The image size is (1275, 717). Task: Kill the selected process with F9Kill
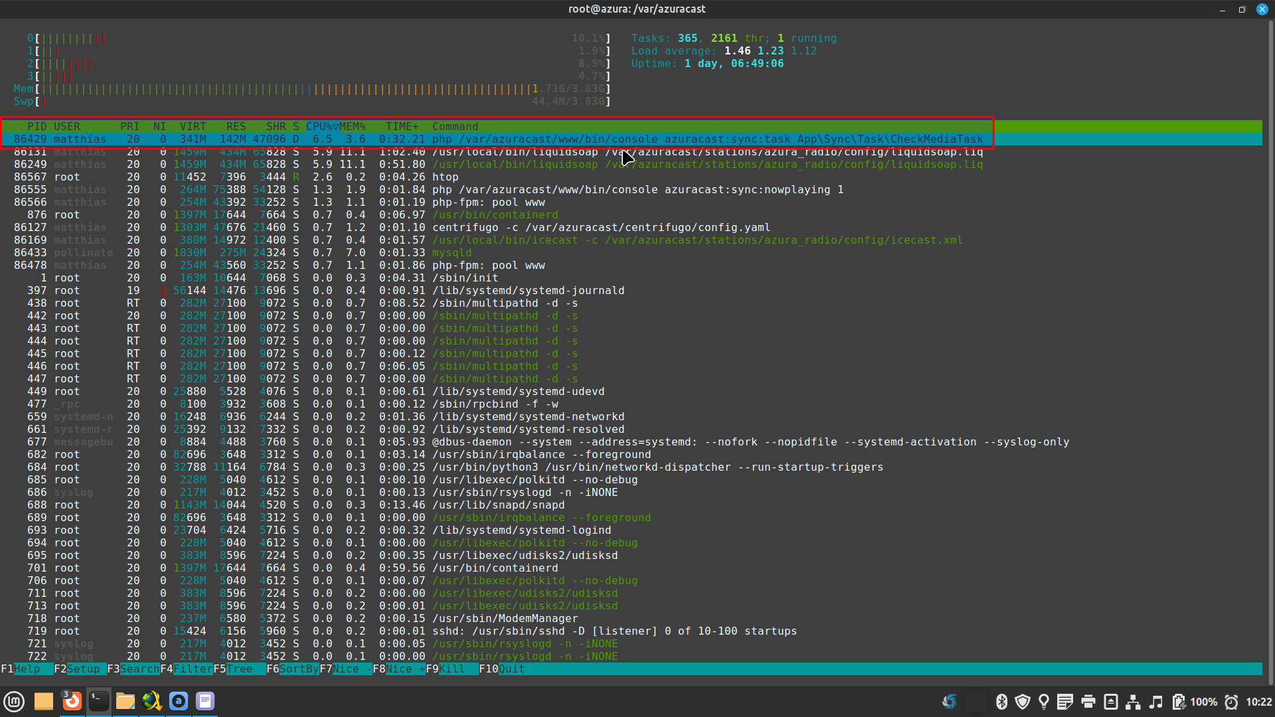[444, 669]
